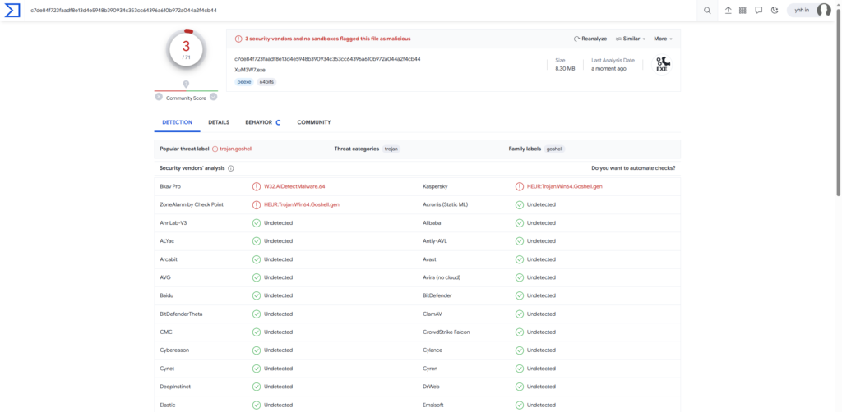Click the file name XuM3W7.exe
The width and height of the screenshot is (842, 412).
tap(250, 70)
